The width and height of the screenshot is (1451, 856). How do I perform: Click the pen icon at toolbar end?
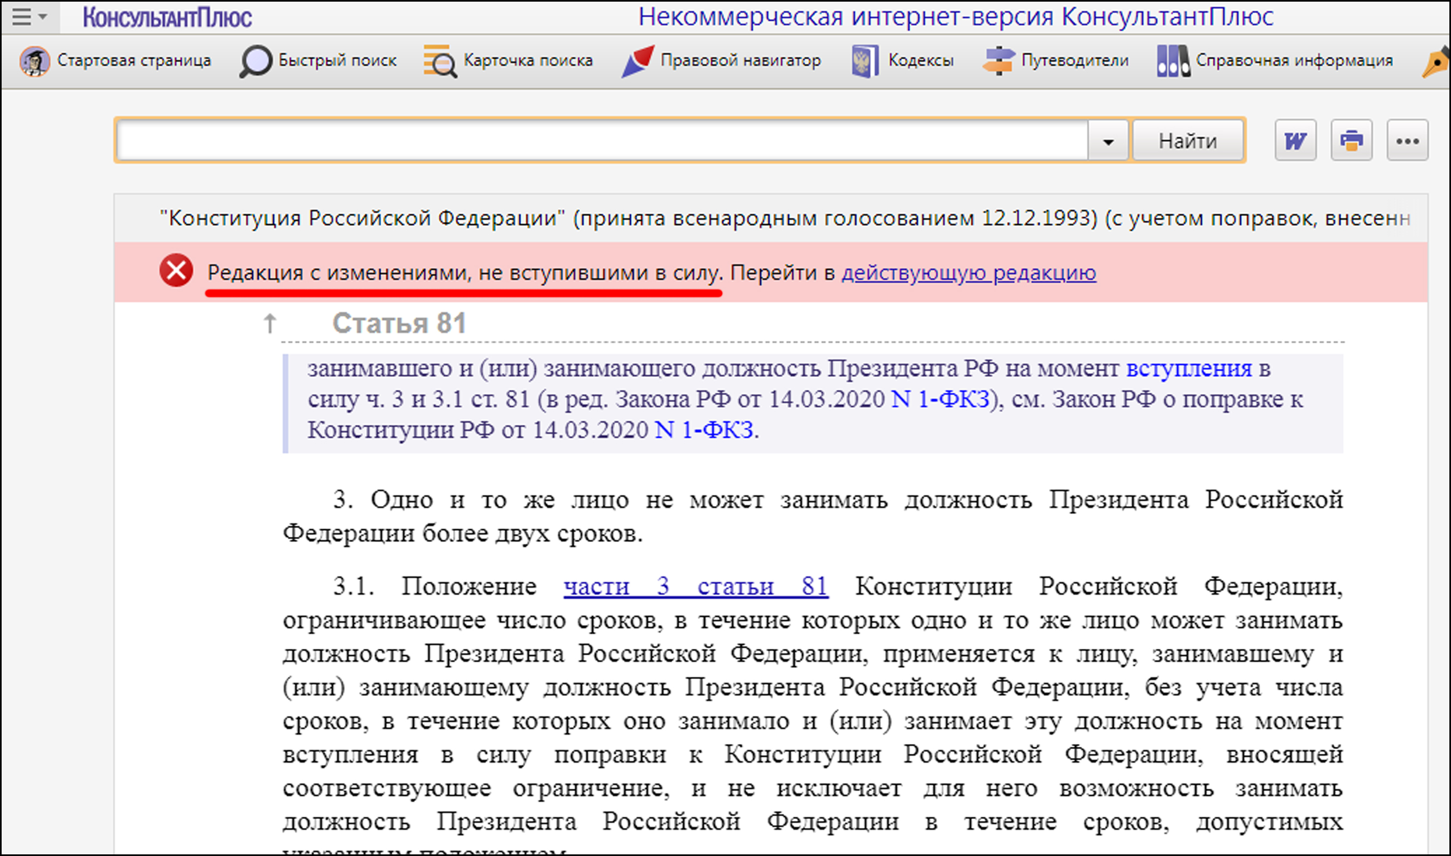tap(1436, 63)
